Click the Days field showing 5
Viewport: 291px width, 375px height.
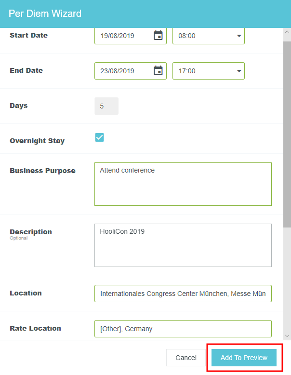(x=106, y=106)
